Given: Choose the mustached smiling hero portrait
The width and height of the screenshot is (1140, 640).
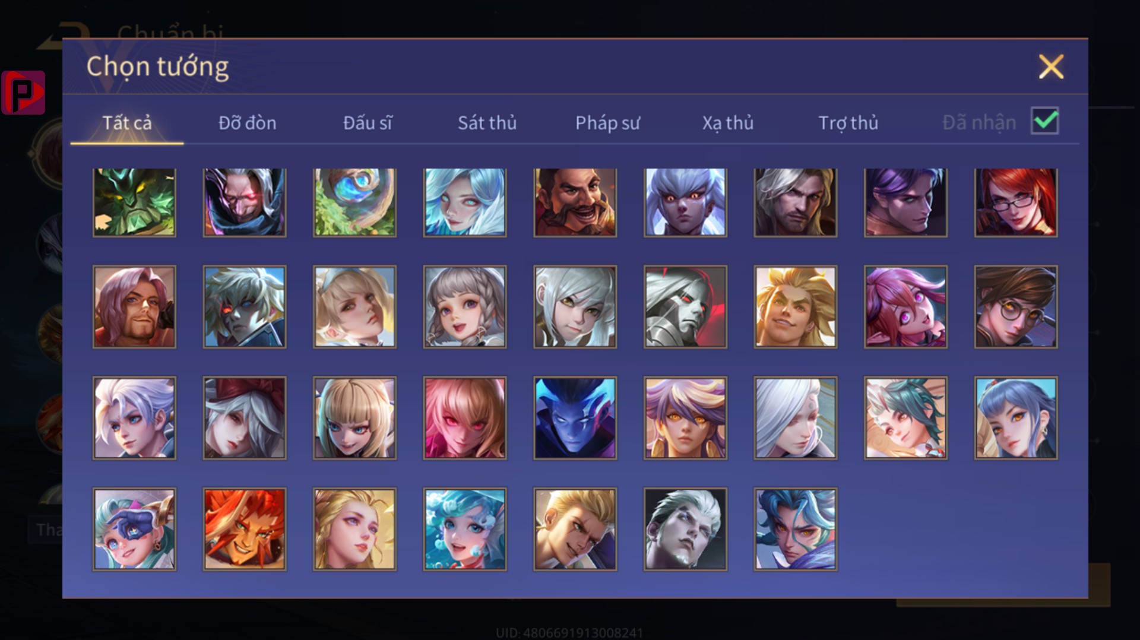Looking at the screenshot, I should pyautogui.click(x=575, y=202).
